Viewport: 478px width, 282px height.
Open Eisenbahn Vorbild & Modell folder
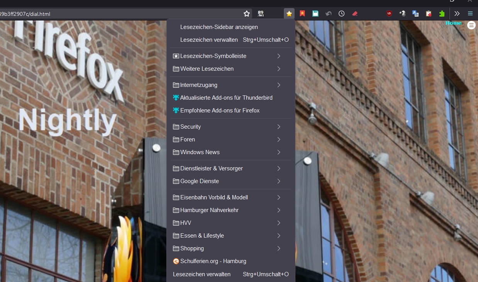tap(231, 197)
